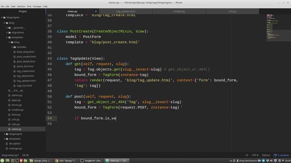The image size is (291, 163).
Task: Launch Brave browser from taskbar
Action: (x=21, y=161)
